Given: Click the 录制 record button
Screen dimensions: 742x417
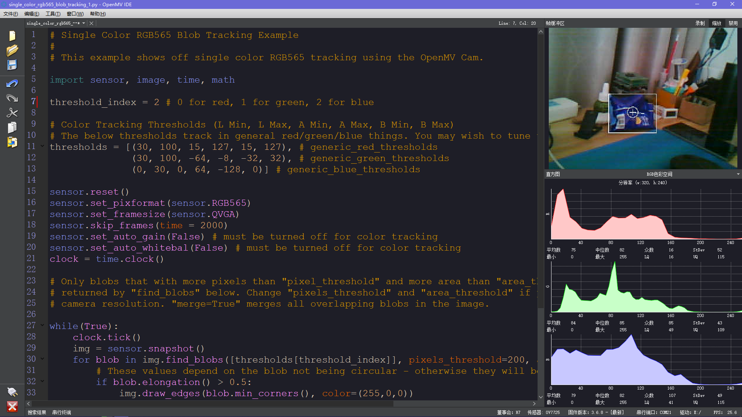Looking at the screenshot, I should 700,23.
